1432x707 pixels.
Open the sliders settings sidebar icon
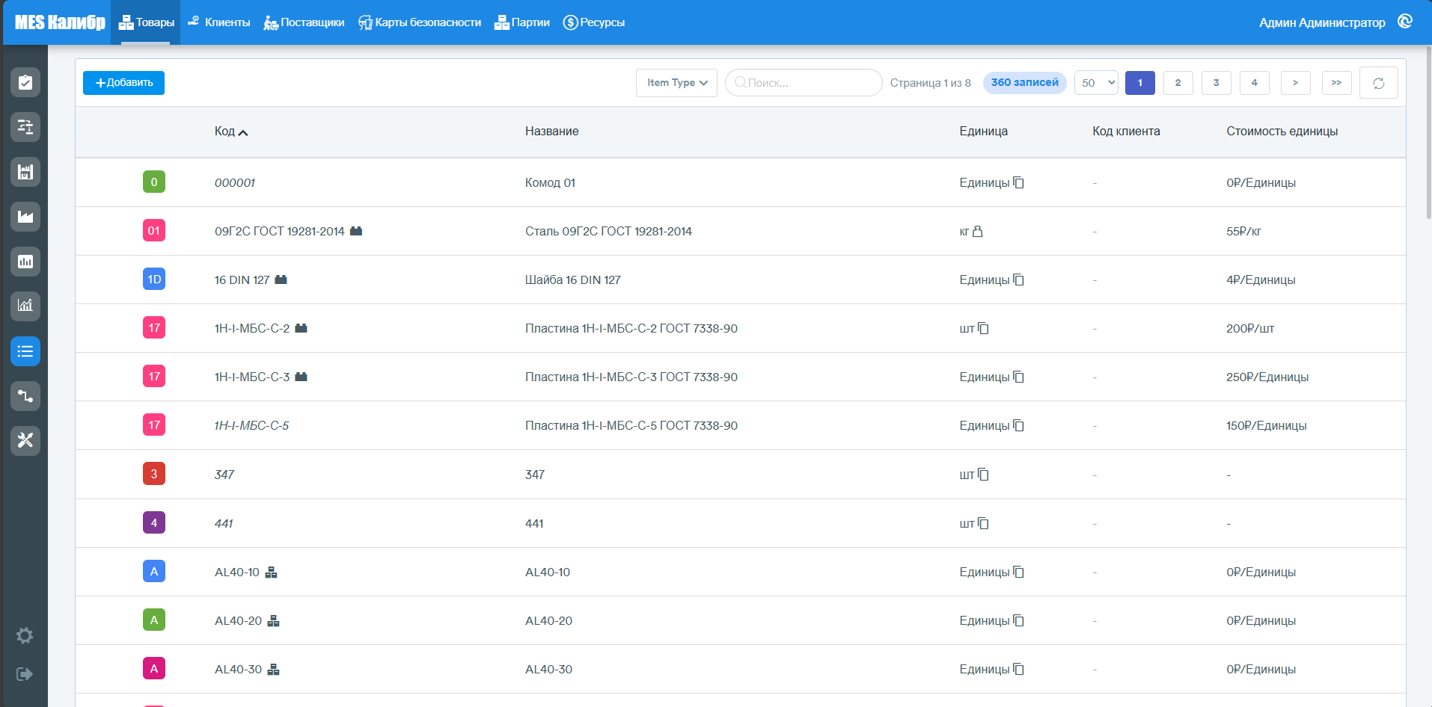point(25,127)
